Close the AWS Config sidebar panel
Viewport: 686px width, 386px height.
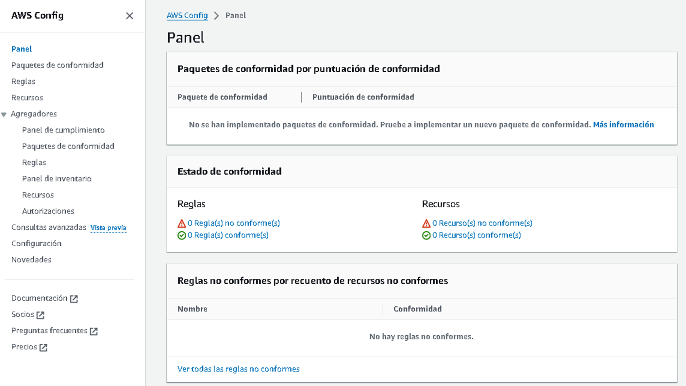(x=129, y=16)
